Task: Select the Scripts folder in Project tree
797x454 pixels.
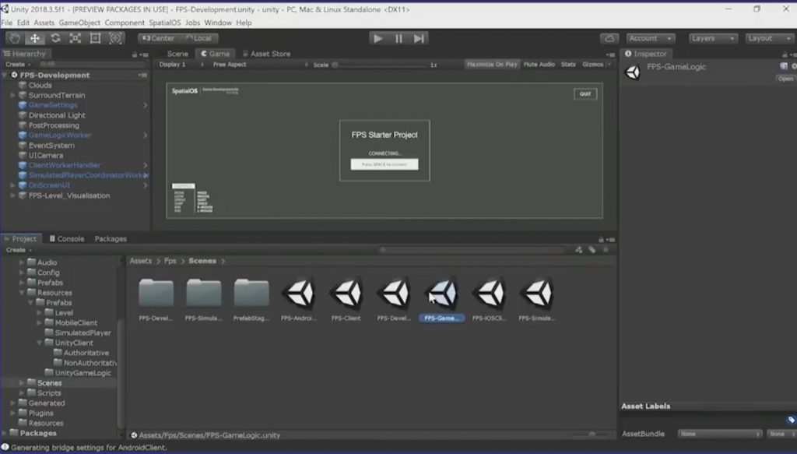Action: pos(49,393)
